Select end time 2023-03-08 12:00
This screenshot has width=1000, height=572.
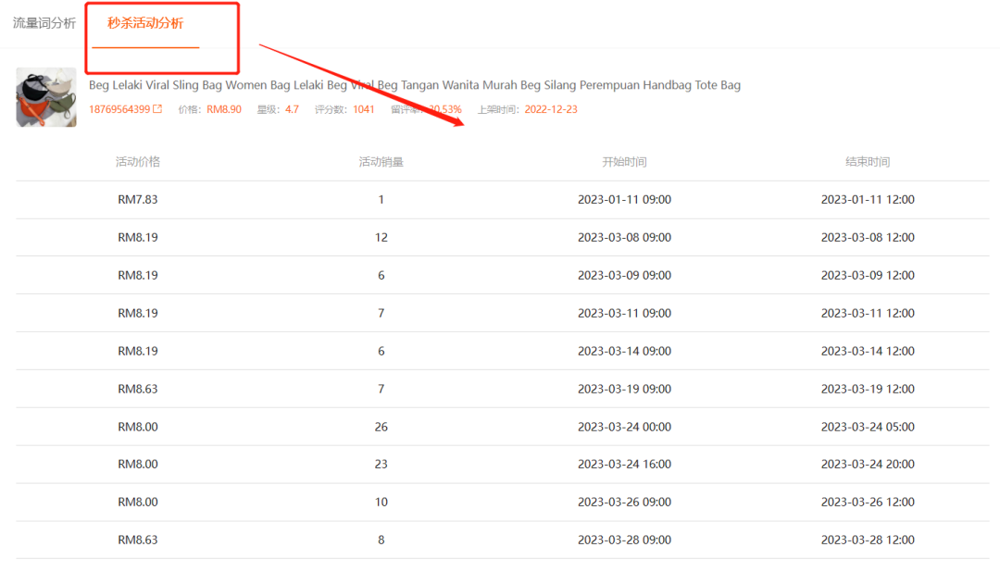tap(868, 237)
